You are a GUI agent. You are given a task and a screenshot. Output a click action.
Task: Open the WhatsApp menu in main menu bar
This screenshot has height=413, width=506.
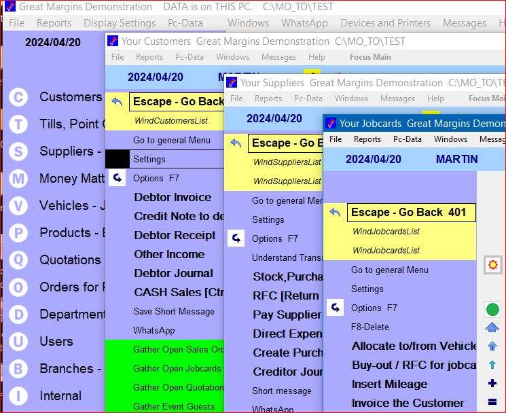pos(305,23)
